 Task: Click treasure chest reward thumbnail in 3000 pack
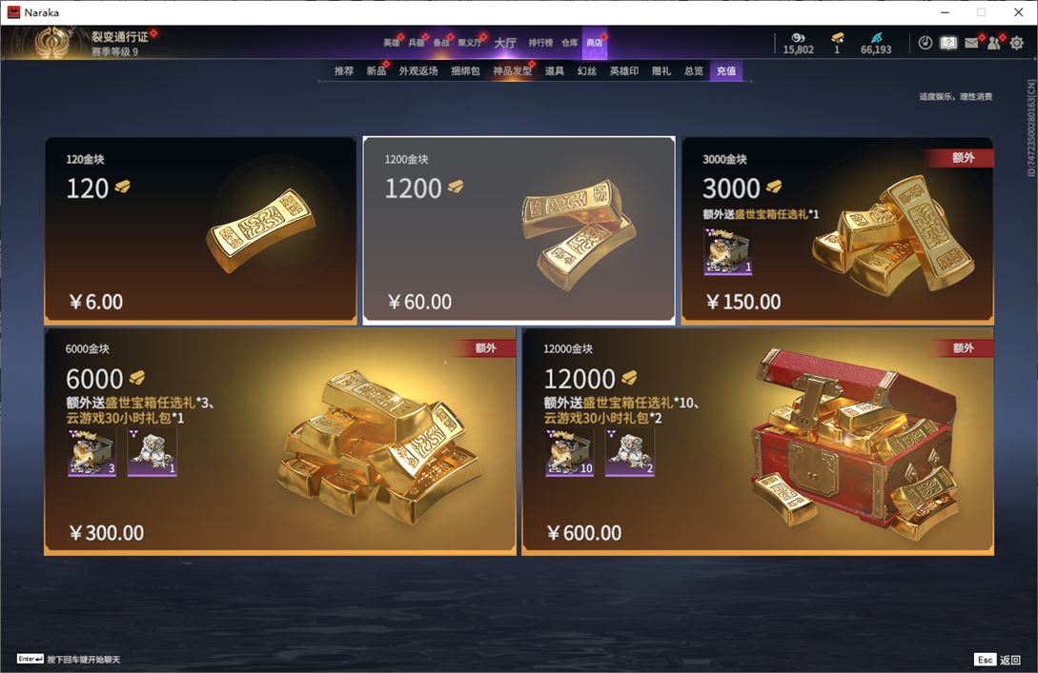coord(728,250)
